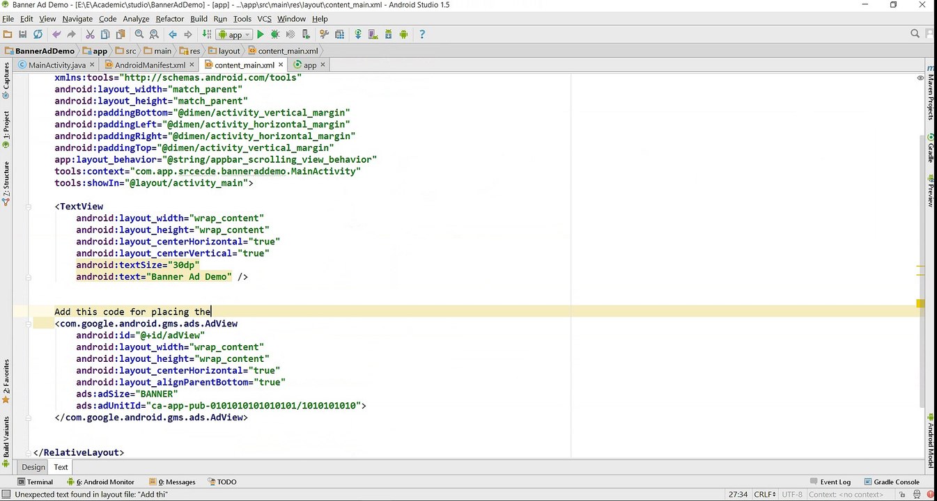Switch to the Design view tab
The width and height of the screenshot is (937, 501).
click(33, 467)
